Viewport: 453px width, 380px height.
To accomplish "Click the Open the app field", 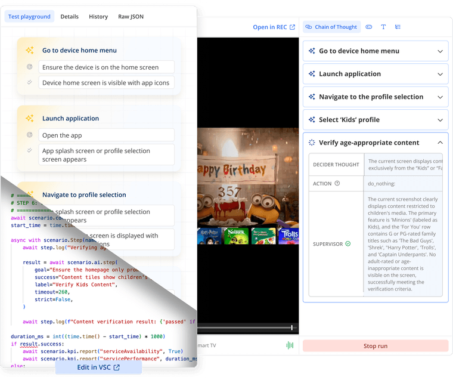I will [106, 135].
